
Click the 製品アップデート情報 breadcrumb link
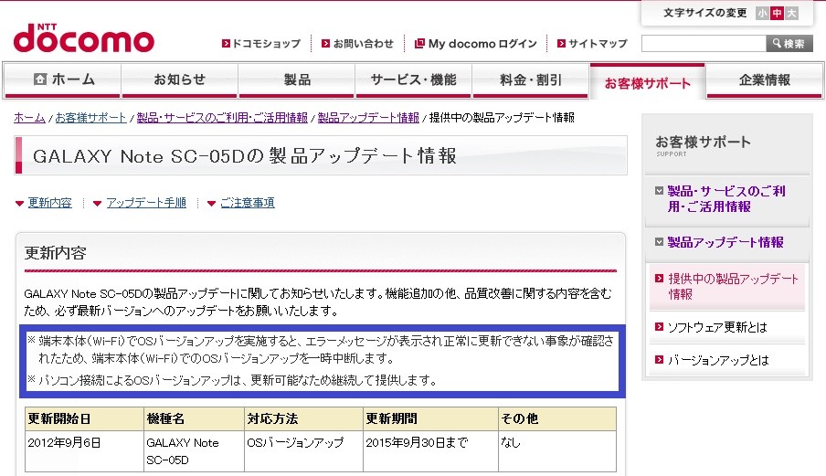(x=368, y=118)
